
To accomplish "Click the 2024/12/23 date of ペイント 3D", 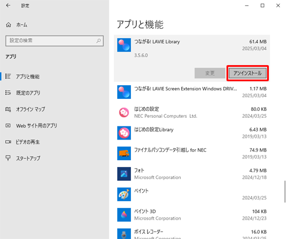I will [255, 218].
